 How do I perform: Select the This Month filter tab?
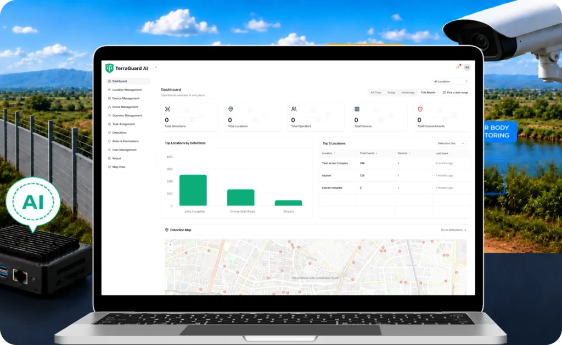[x=428, y=92]
